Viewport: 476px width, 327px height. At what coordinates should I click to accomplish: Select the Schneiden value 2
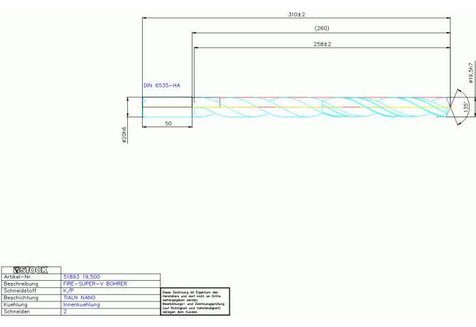(65, 312)
